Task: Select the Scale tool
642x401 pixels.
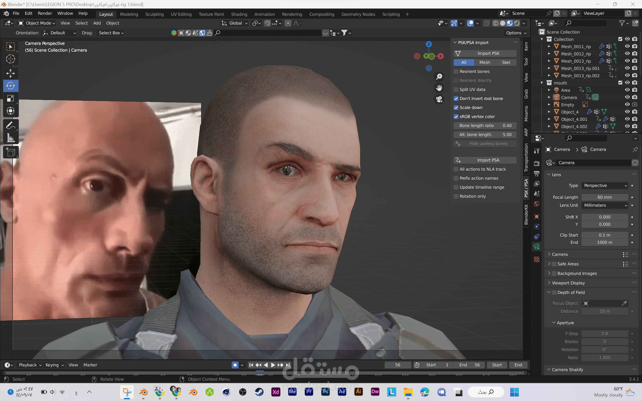Action: [x=10, y=98]
